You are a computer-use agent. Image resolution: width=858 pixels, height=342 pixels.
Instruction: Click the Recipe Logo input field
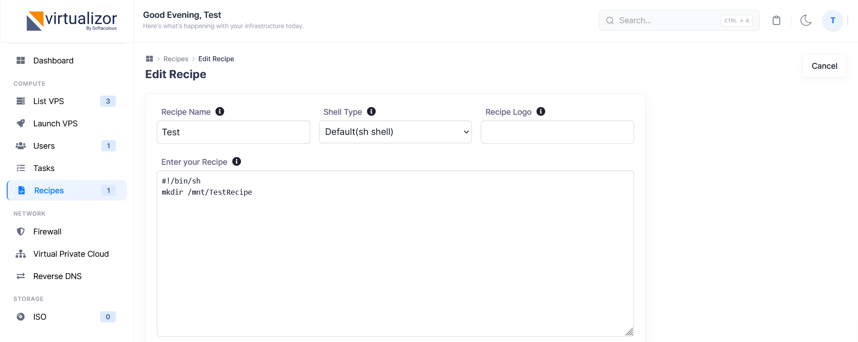click(557, 132)
